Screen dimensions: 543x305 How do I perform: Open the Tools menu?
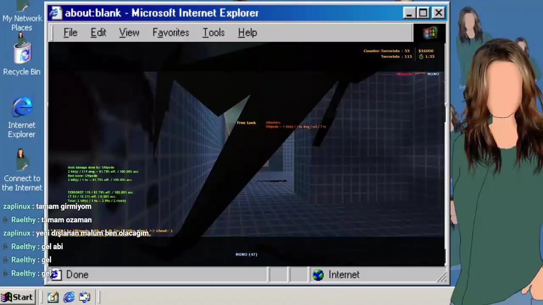point(213,33)
